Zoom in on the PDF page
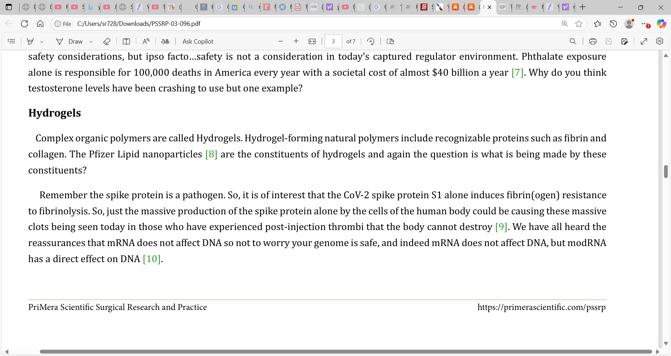Image resolution: width=671 pixels, height=356 pixels. [296, 41]
